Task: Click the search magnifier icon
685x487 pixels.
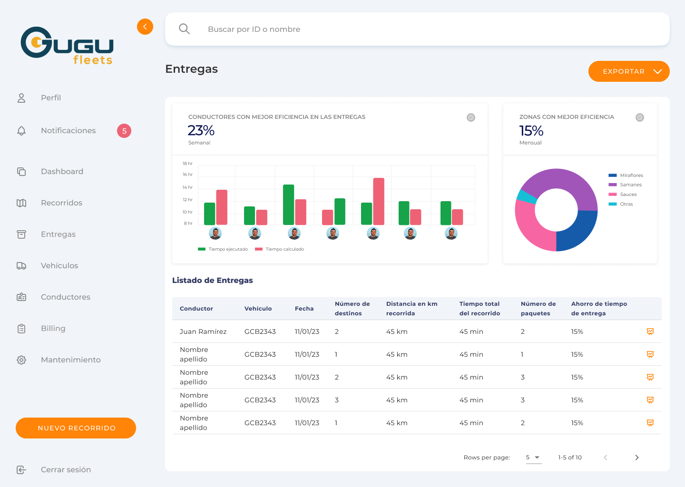Action: [x=184, y=29]
